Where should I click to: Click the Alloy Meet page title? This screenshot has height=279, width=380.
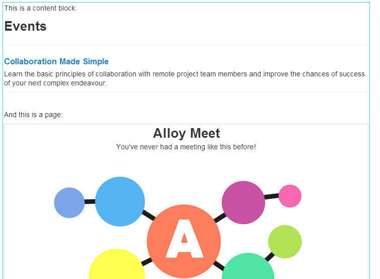(186, 133)
